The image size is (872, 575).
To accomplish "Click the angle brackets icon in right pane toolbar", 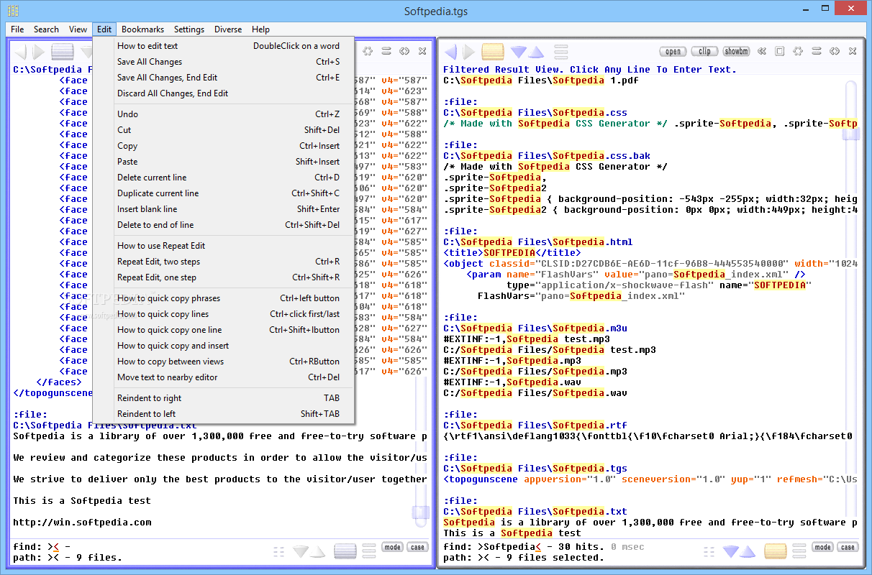I will [835, 51].
